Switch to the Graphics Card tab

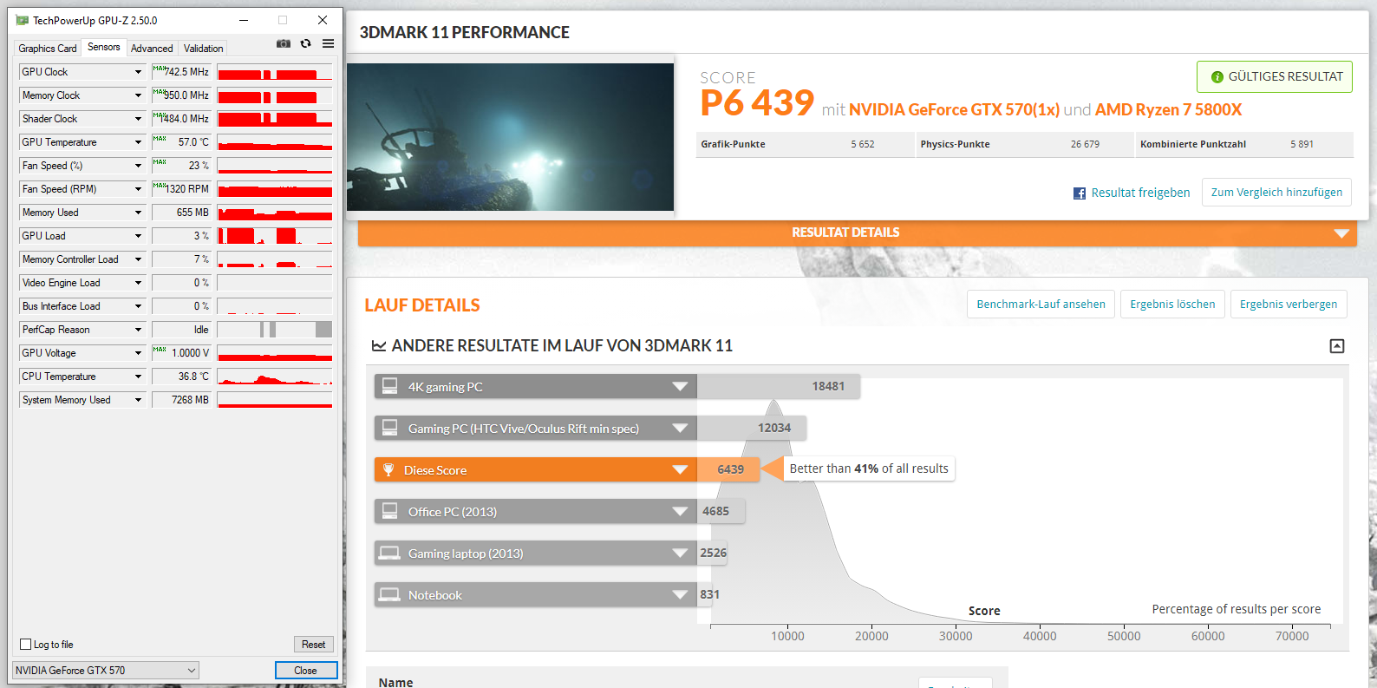[48, 49]
